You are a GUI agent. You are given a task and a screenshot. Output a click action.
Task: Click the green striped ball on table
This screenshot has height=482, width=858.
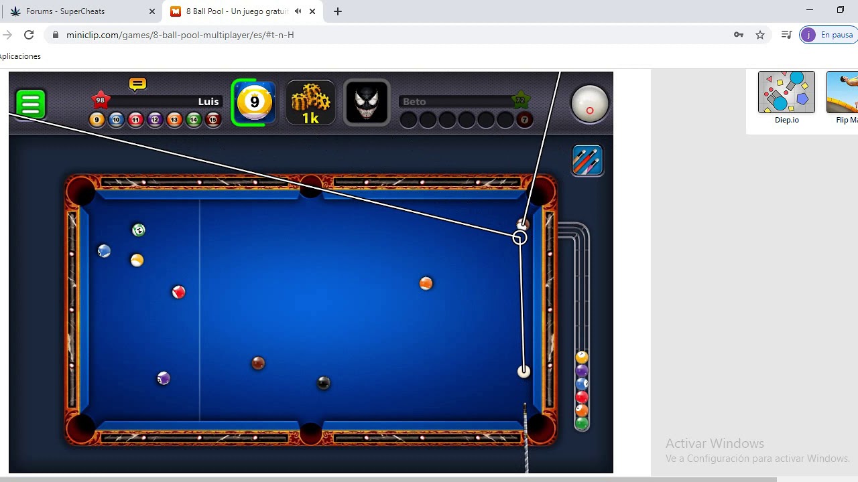(x=139, y=230)
